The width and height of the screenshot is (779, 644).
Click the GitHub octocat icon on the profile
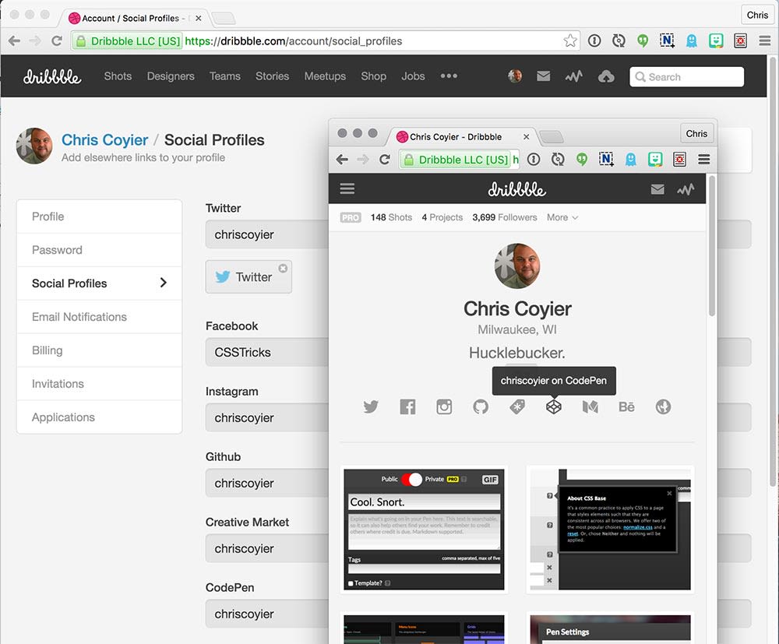[480, 406]
